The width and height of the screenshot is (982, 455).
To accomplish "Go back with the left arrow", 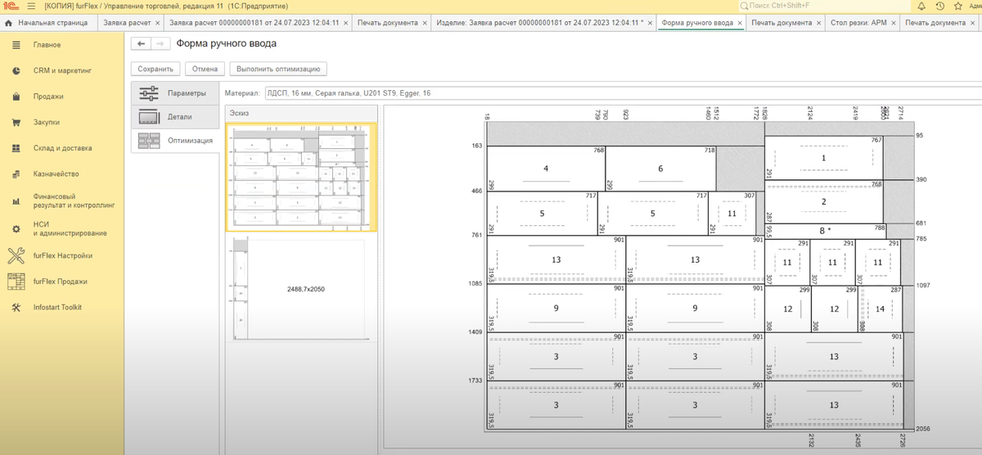I will click(142, 43).
